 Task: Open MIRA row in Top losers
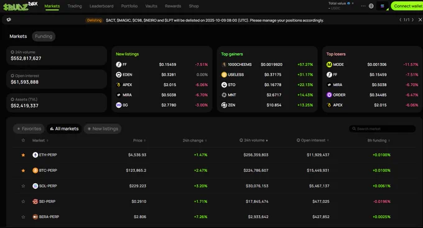[372, 85]
